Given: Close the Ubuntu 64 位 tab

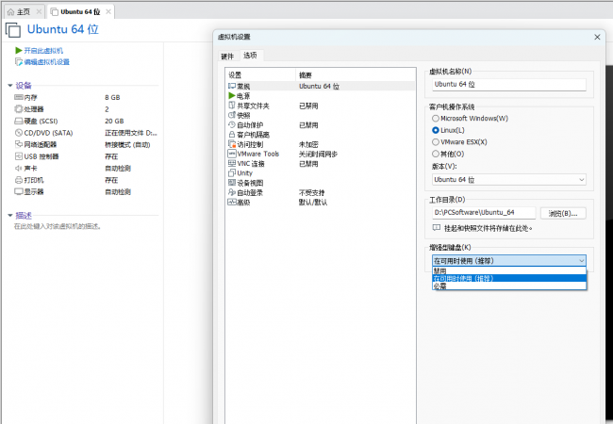Looking at the screenshot, I should (x=108, y=11).
